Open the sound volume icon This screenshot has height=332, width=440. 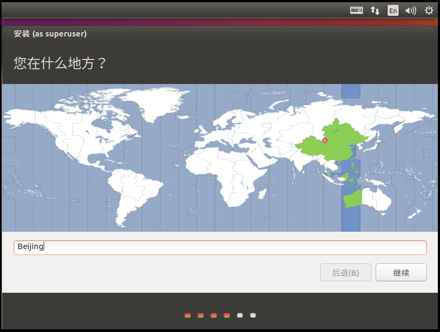(x=411, y=11)
